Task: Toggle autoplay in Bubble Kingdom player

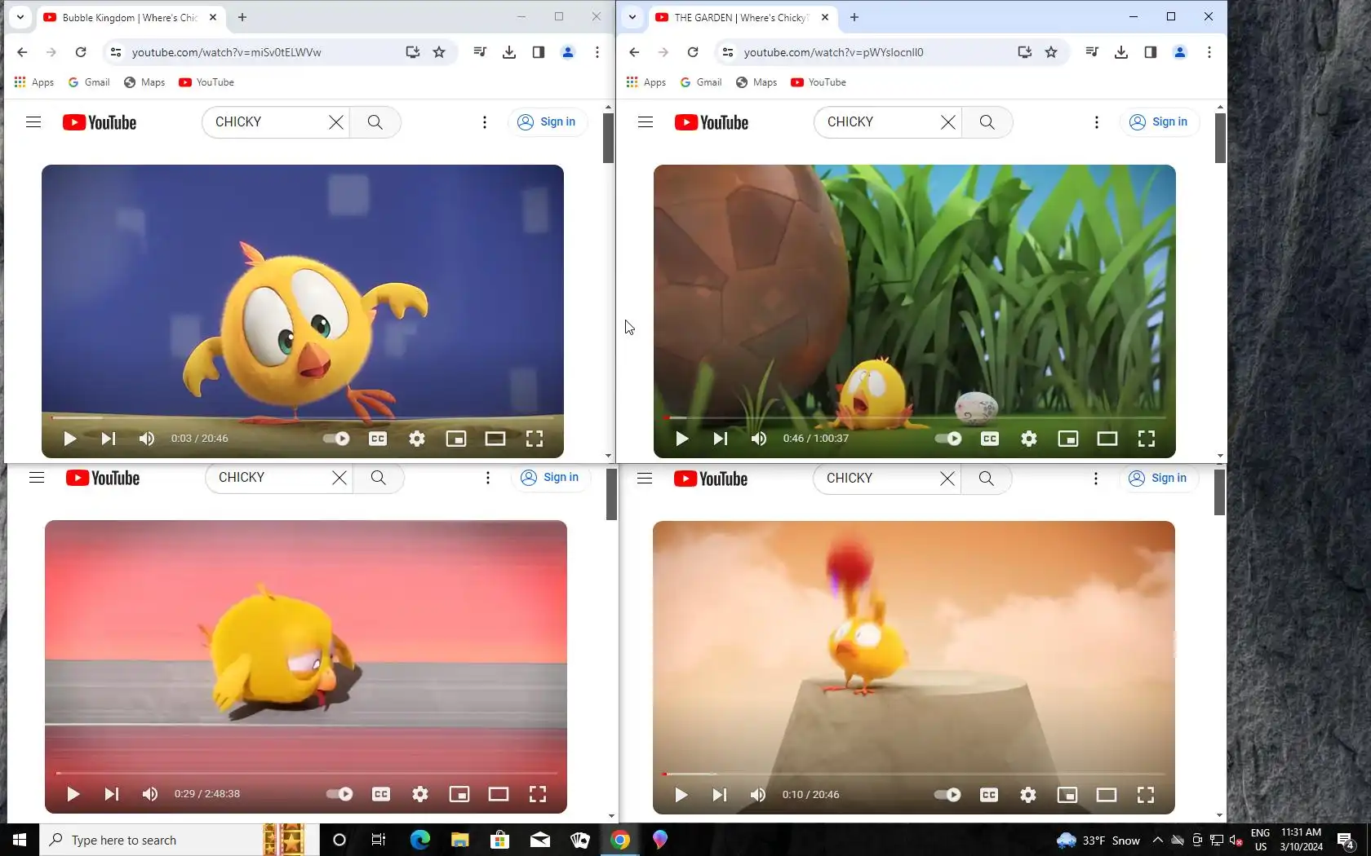Action: pos(336,439)
